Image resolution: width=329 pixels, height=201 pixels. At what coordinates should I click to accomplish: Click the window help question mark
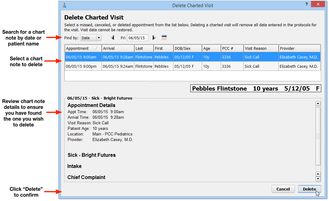(307, 4)
